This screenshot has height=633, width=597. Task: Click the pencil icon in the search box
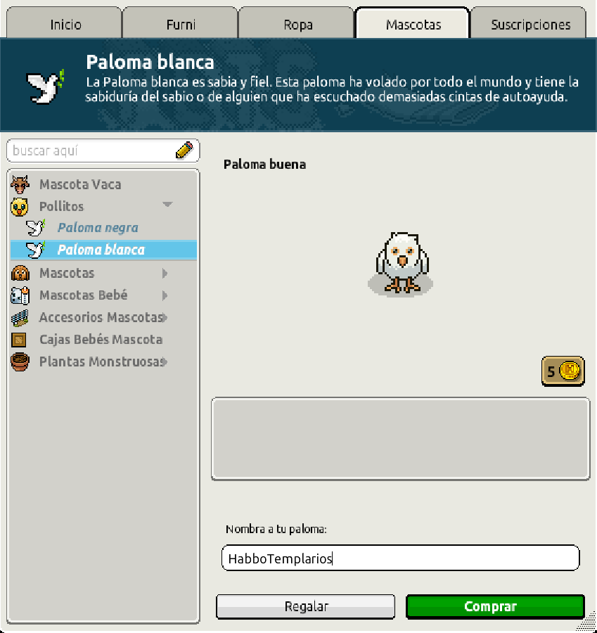pos(184,151)
